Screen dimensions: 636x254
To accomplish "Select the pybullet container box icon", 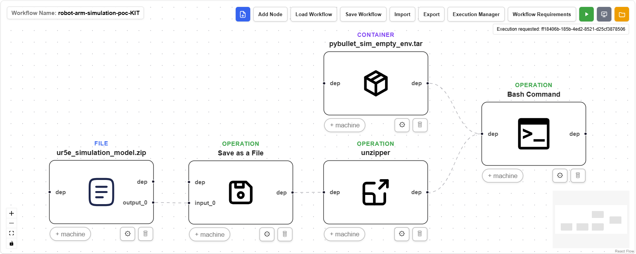I will 376,83.
